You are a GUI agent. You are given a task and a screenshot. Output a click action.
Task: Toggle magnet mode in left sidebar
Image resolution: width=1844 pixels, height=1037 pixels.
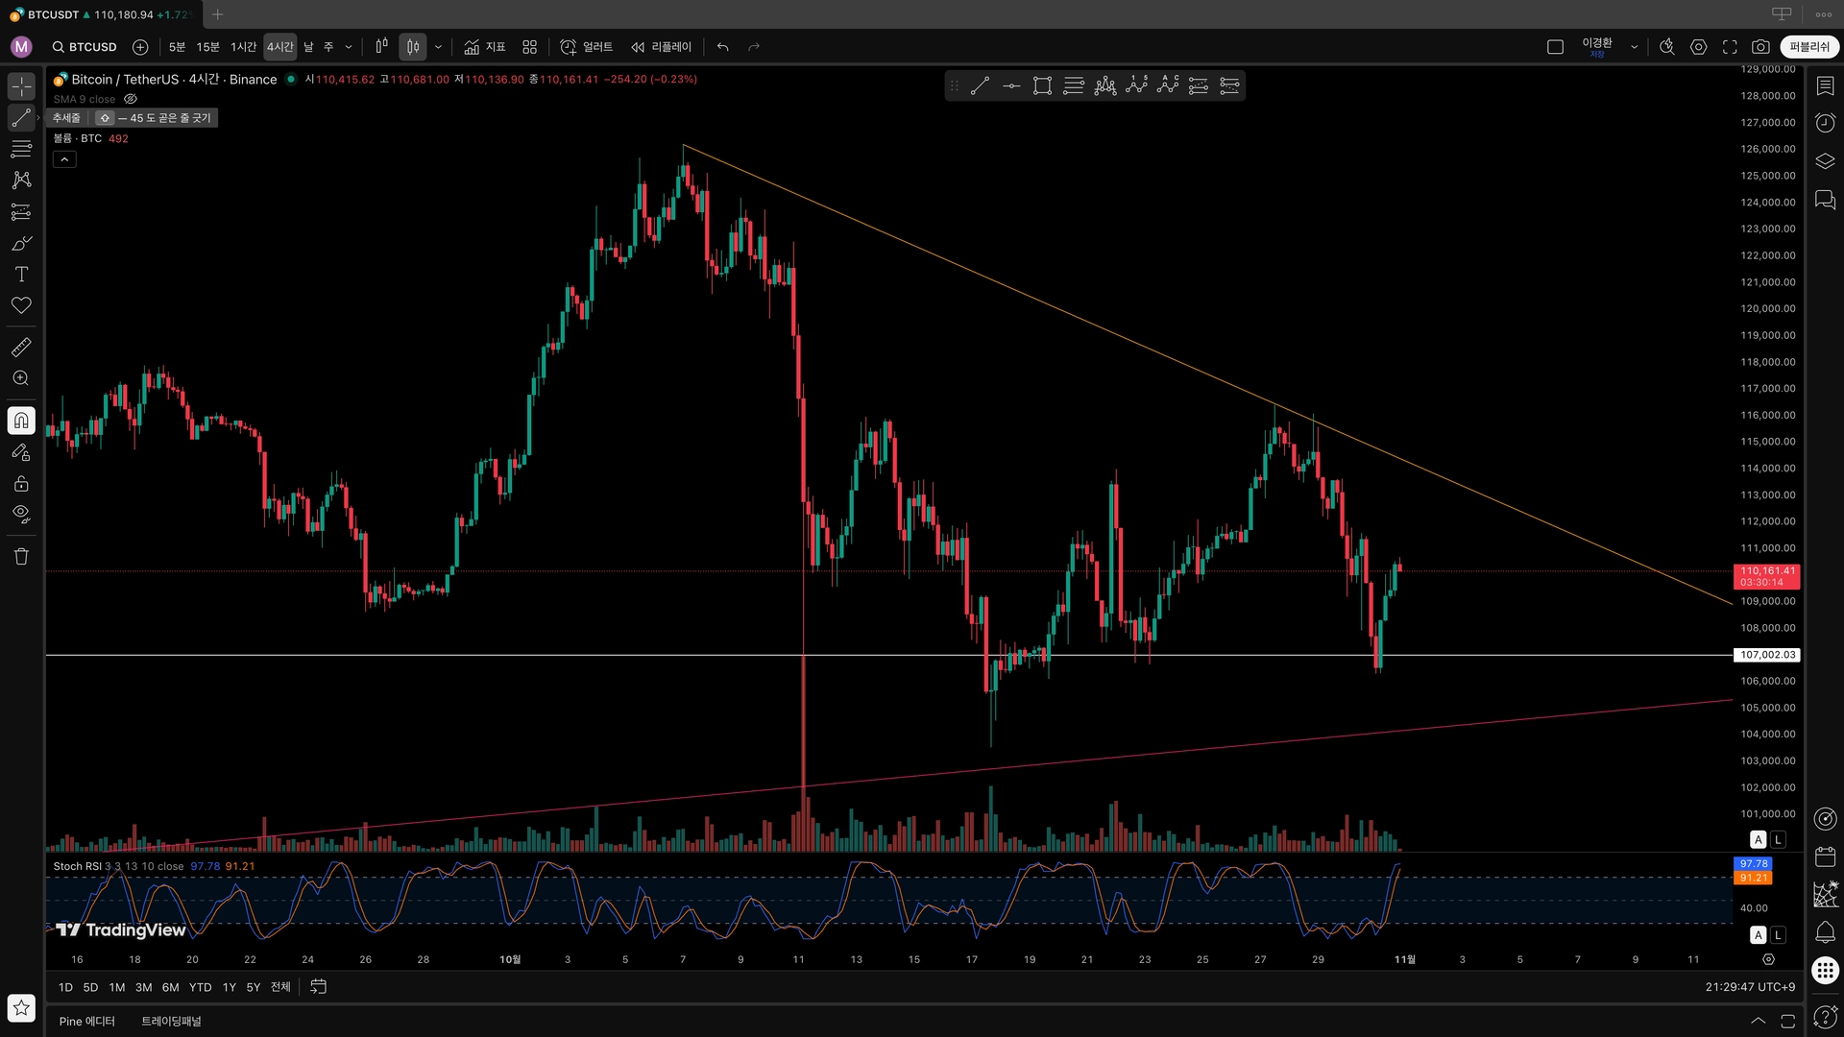point(21,421)
